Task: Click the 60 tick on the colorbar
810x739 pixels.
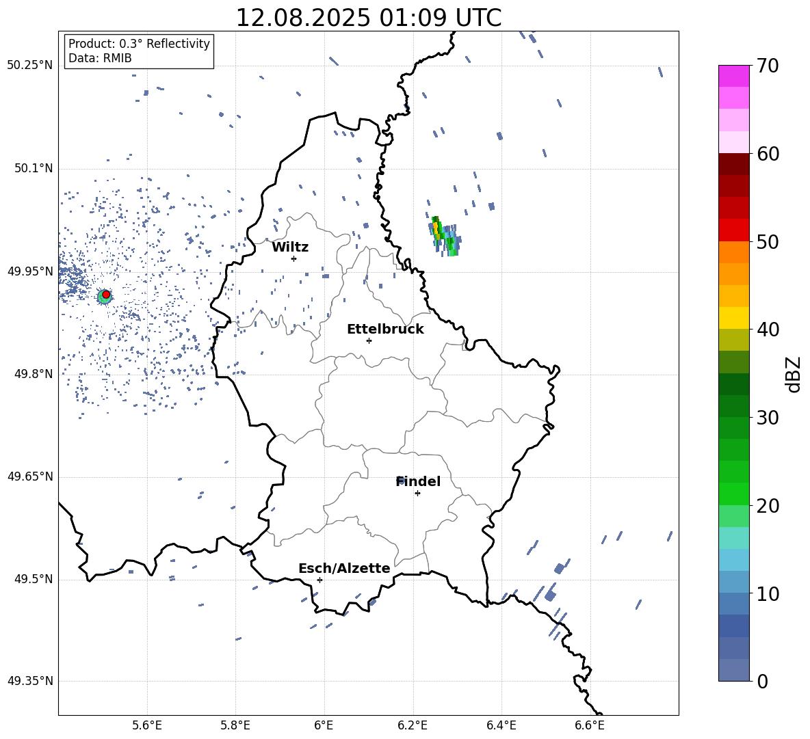Action: pos(768,153)
